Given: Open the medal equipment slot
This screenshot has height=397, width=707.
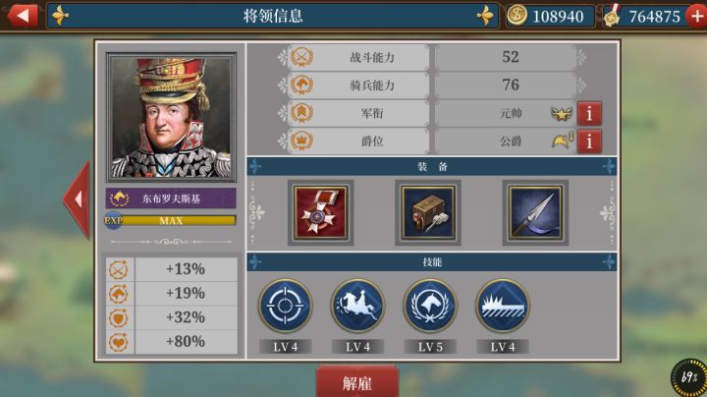Looking at the screenshot, I should (x=320, y=213).
